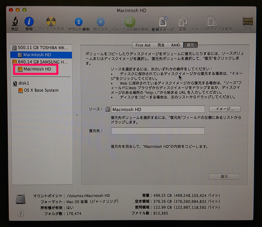Screen dimensions: 262x227
Task: Switch to the 消去 tab
Action: click(161, 45)
